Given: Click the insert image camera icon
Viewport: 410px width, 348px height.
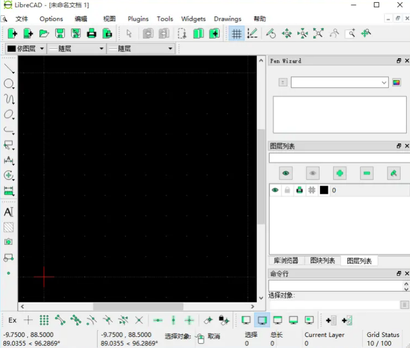Looking at the screenshot, I should pyautogui.click(x=8, y=242).
